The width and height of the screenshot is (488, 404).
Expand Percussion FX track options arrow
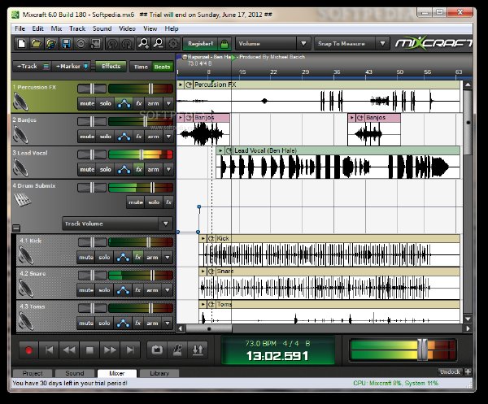point(168,103)
